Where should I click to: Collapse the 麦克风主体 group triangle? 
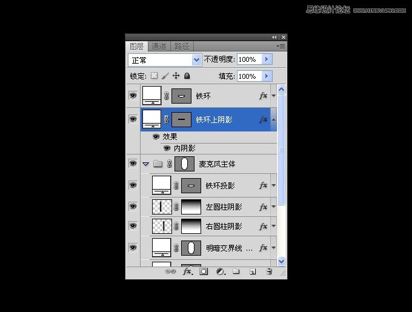click(x=145, y=164)
